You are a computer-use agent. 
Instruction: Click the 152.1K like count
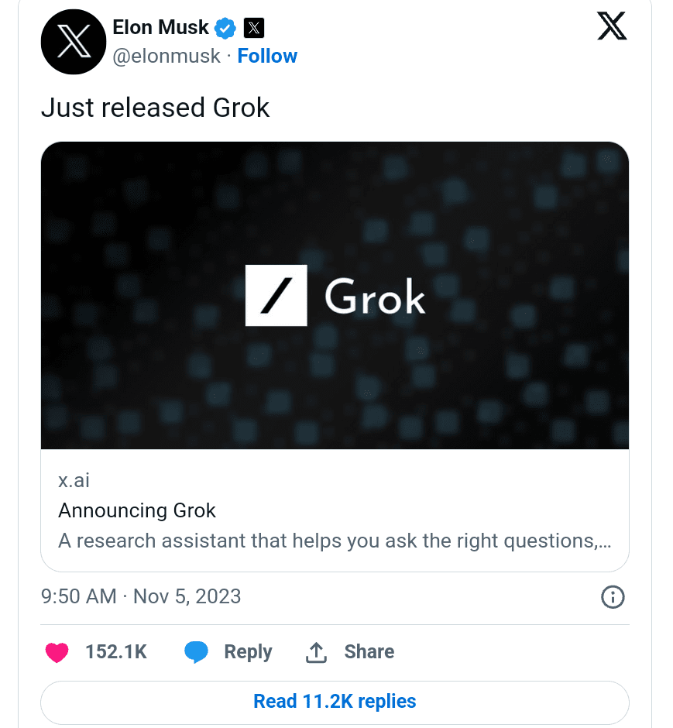point(116,651)
